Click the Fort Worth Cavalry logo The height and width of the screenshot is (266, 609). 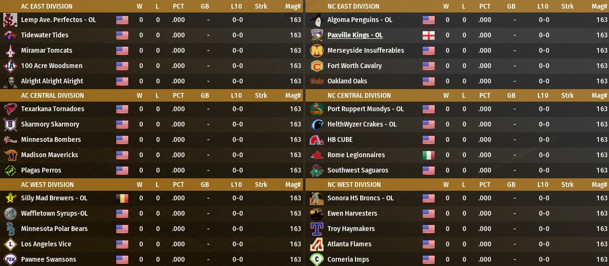(x=317, y=66)
